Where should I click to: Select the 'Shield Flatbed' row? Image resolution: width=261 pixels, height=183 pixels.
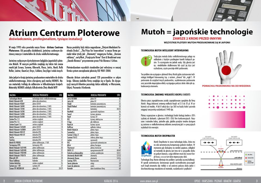pos(94,106)
